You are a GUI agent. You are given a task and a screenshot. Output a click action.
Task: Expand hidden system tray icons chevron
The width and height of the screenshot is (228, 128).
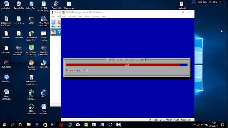(x=195, y=125)
